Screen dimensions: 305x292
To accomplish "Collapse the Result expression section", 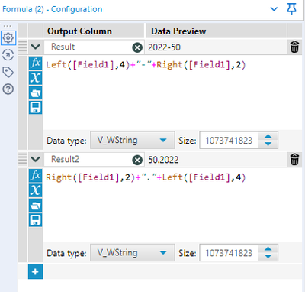I will 35,47.
